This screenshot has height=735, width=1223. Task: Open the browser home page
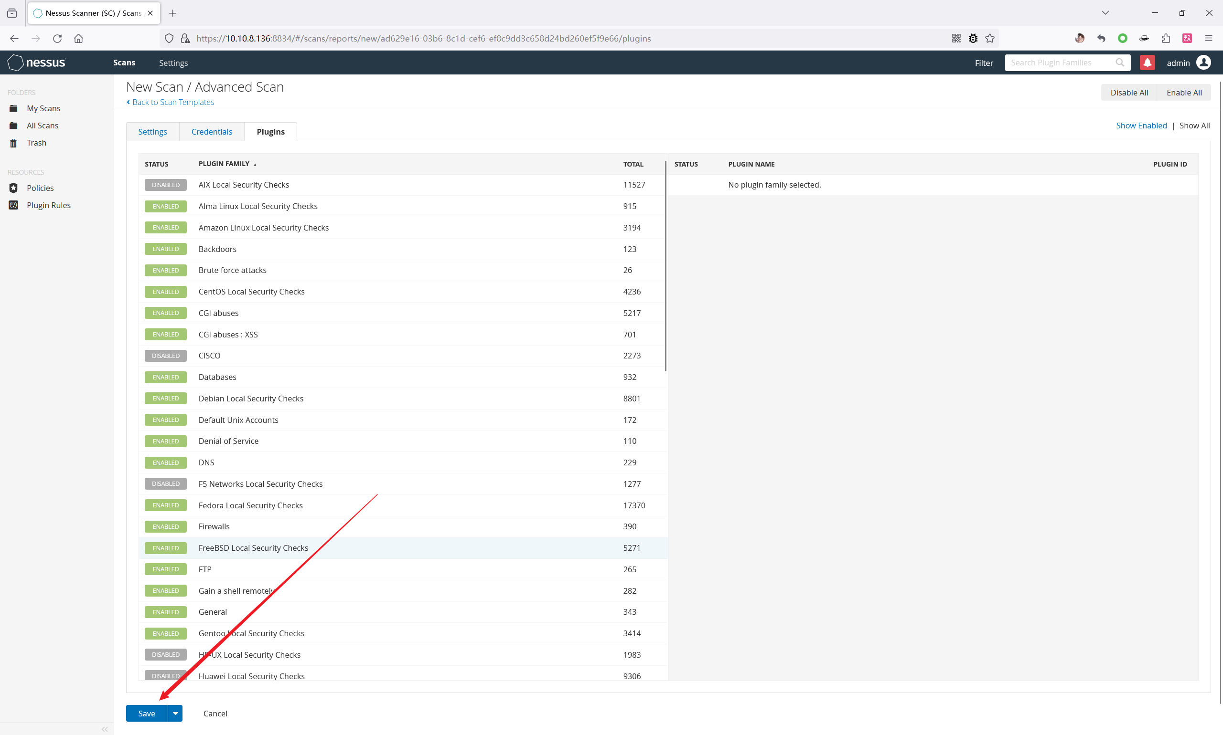click(78, 39)
